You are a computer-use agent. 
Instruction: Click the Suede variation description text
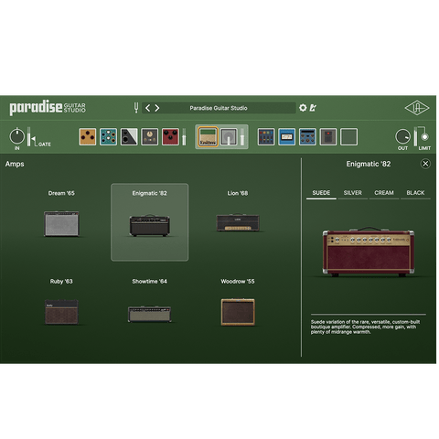coord(365,327)
